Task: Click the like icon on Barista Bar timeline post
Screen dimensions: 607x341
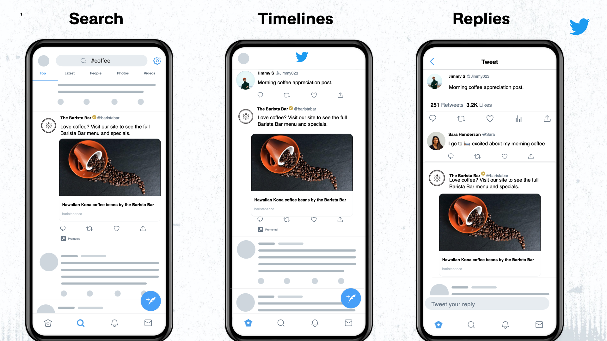Action: pos(314,219)
